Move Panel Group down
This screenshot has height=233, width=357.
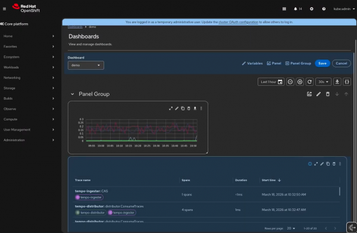click(337, 94)
